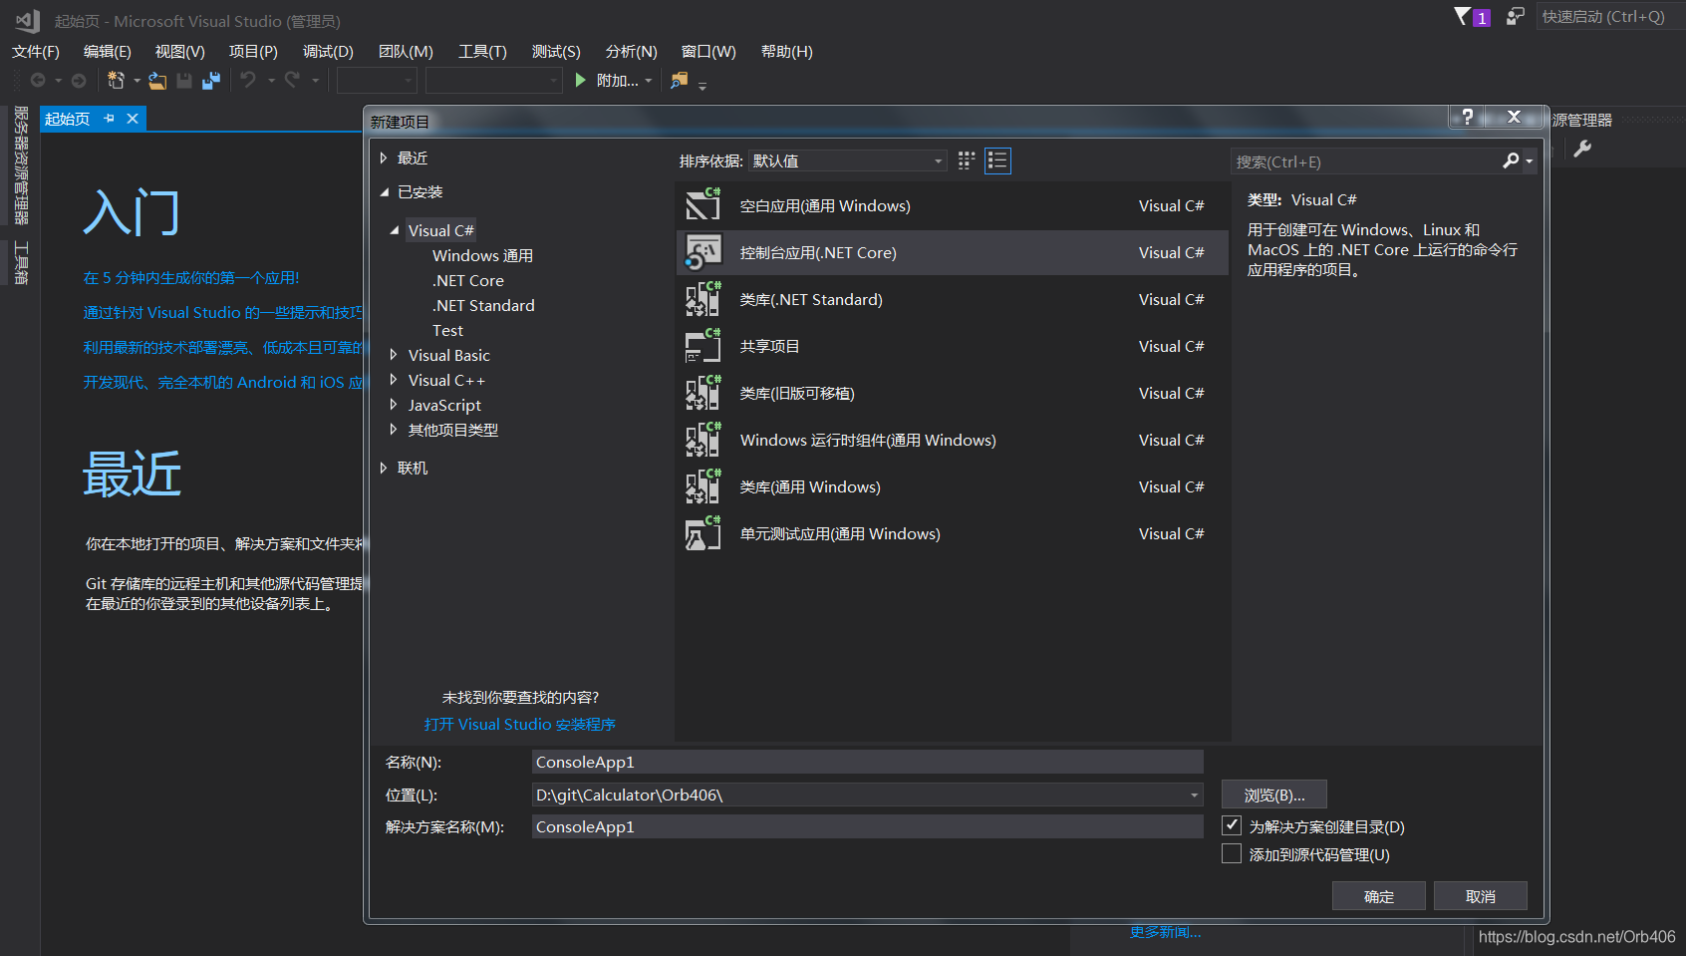Expand the 联机 tree node
The image size is (1686, 956).
pos(384,468)
